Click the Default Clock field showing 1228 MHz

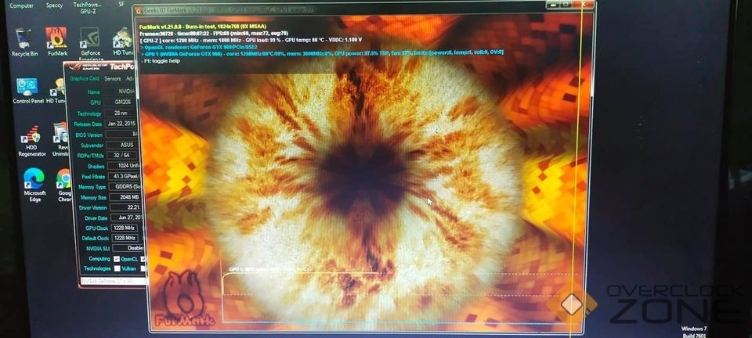125,238
